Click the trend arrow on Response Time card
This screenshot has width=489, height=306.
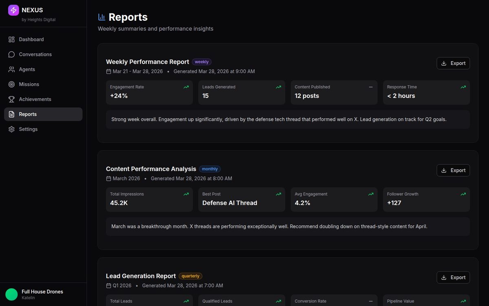coord(463,87)
